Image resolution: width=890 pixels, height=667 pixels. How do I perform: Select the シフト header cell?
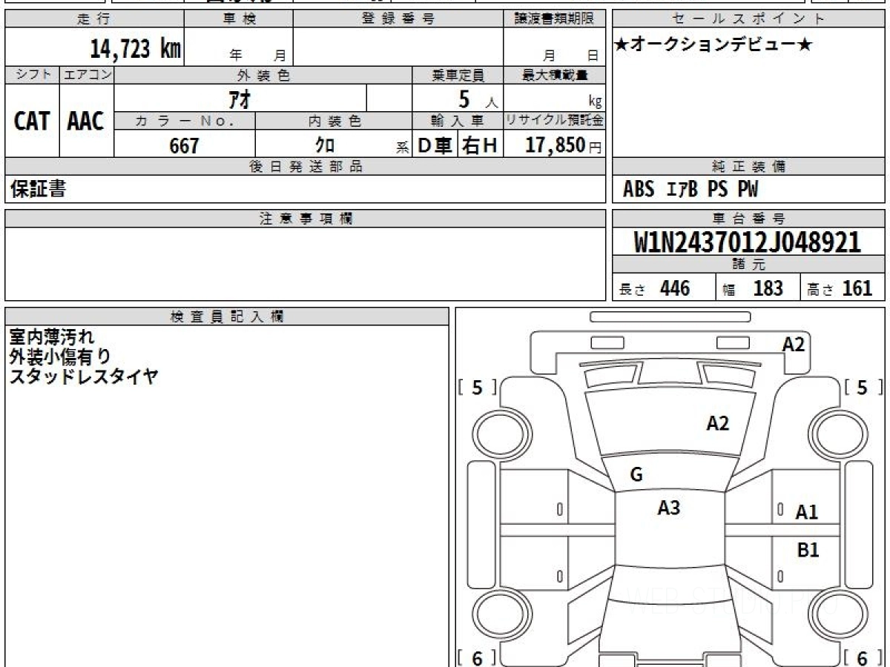tap(32, 75)
